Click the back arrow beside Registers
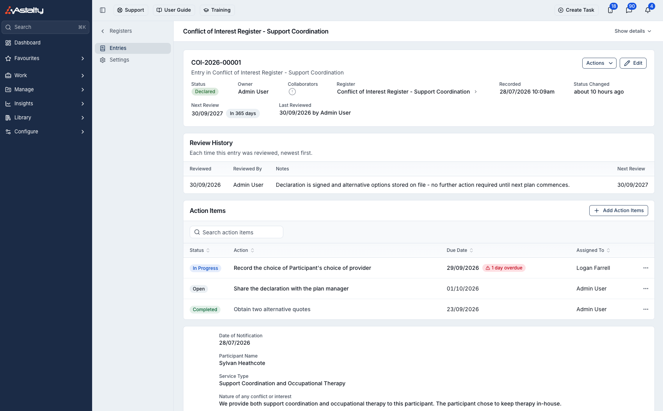The image size is (663, 411). point(103,31)
